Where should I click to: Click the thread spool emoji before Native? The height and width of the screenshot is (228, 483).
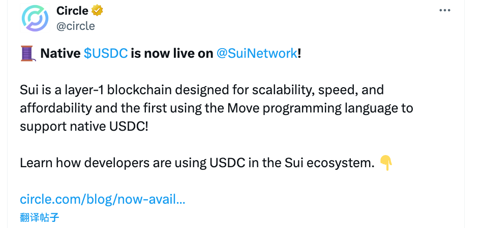coord(27,53)
